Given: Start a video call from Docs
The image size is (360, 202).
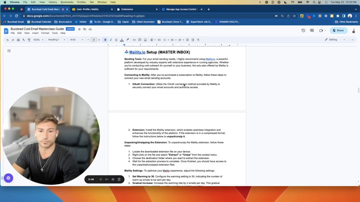Looking at the screenshot, I should (322, 30).
